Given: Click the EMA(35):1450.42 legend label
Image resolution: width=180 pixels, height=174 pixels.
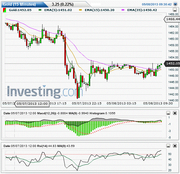Looking at the screenshot, I should click(142, 10).
